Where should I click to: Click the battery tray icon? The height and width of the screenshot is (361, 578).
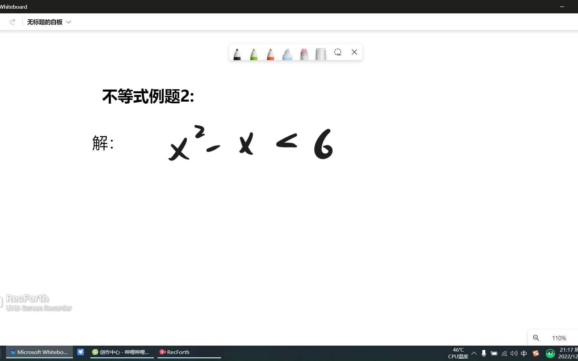(494, 353)
